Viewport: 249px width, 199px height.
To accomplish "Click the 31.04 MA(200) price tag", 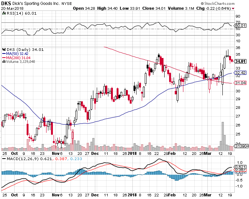I will point(241,83).
